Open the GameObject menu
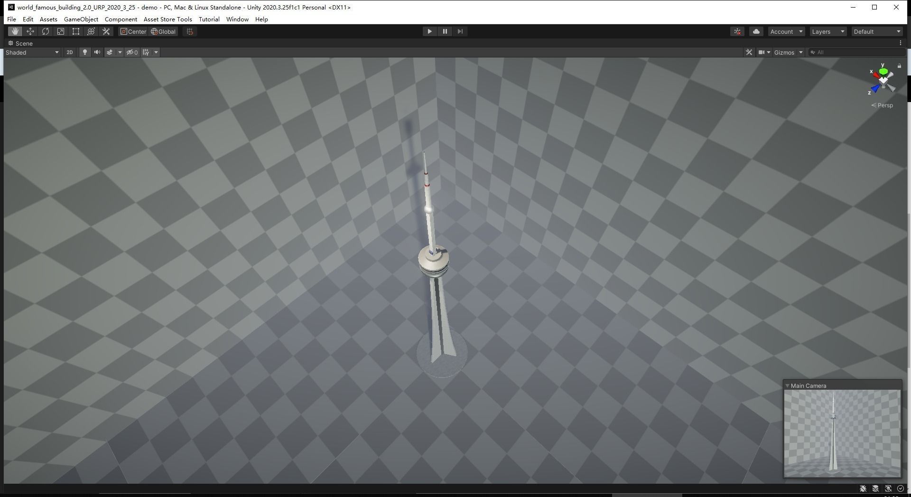Image resolution: width=911 pixels, height=497 pixels. point(81,19)
